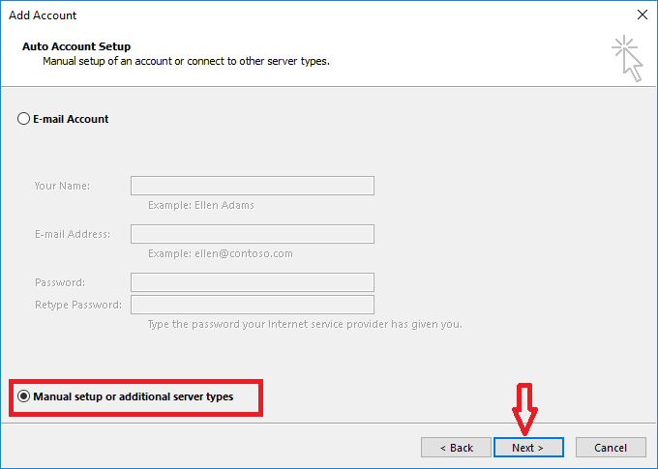658x469 pixels.
Task: Click the Auto Account Setup heading
Action: tap(75, 46)
